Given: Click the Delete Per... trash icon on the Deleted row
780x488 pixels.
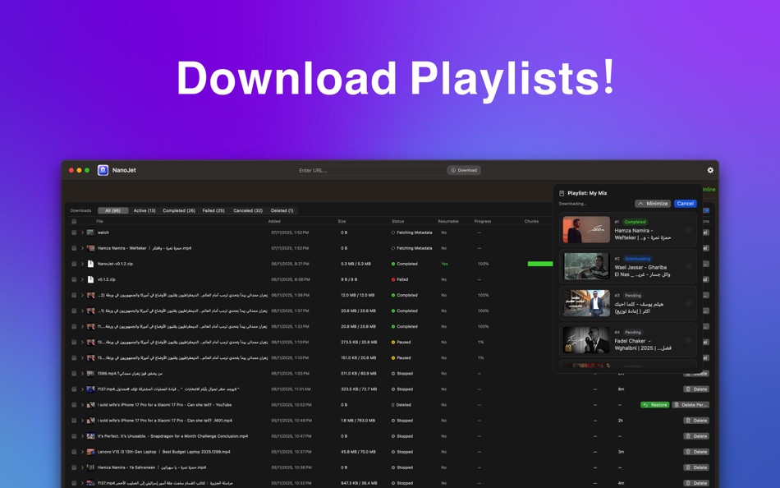Looking at the screenshot, I should (676, 404).
